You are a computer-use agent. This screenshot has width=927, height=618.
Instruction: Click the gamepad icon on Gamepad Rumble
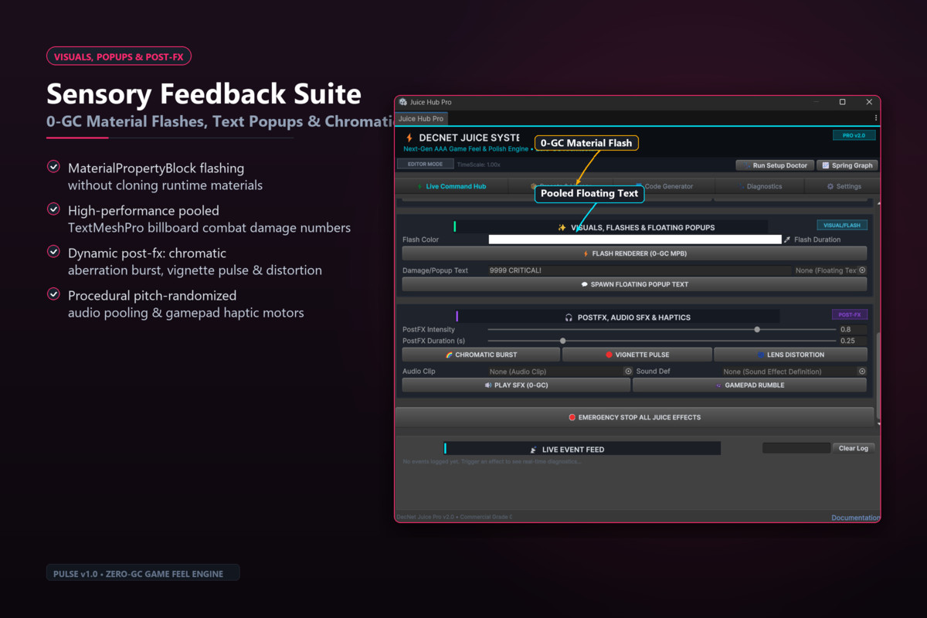(718, 385)
